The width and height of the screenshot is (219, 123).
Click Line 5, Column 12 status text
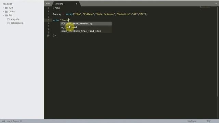click(14, 121)
